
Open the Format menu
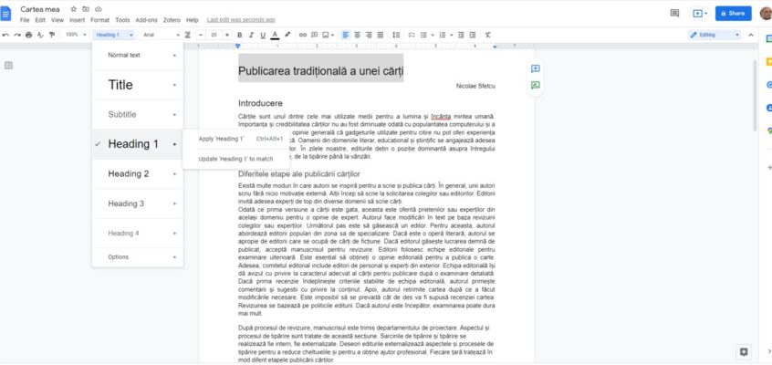(100, 20)
